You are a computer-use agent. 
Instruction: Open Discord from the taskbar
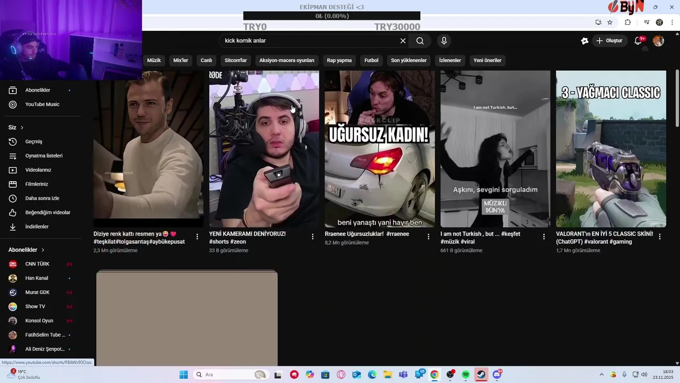point(497,374)
